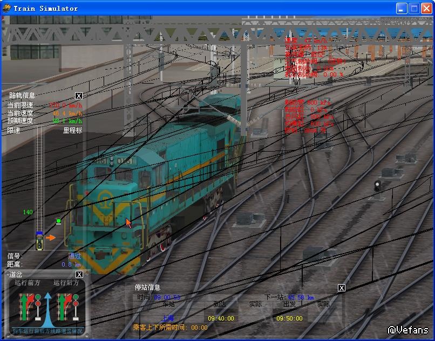The height and width of the screenshot is (341, 435).
Task: Click the 机车制动阀 0.00 % HUD line
Action: coord(314,74)
